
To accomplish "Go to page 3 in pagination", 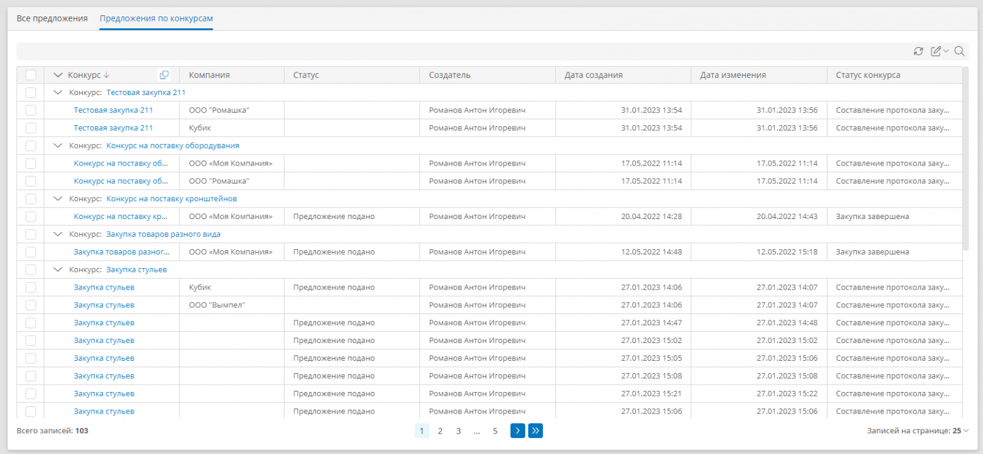I will tap(458, 431).
